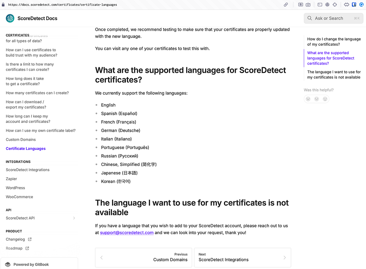Click the crosshair target icon in browser toolbar
366x269 pixels.
(335, 5)
